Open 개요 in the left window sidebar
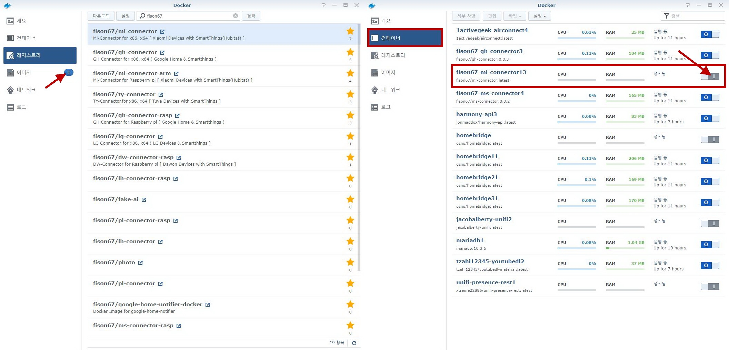The width and height of the screenshot is (729, 350). pyautogui.click(x=40, y=21)
